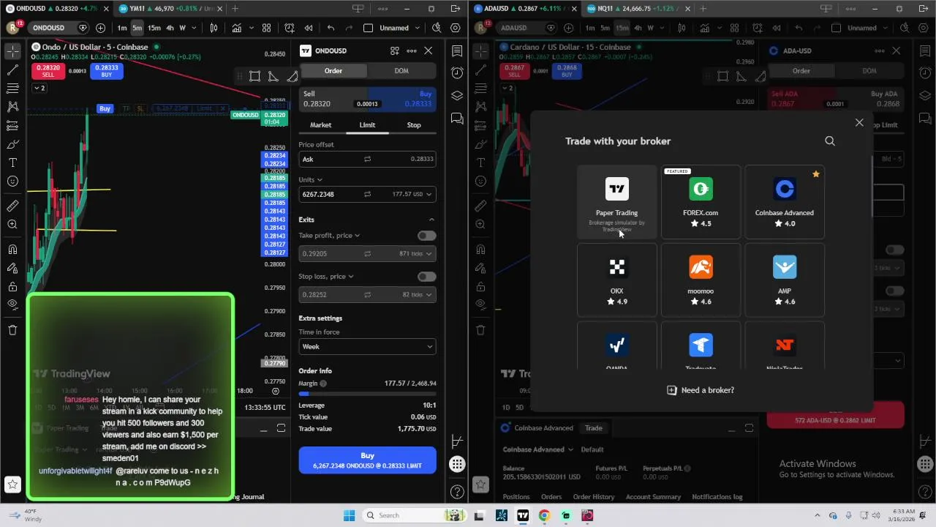Image resolution: width=936 pixels, height=527 pixels.
Task: Click the Need a broker? link
Action: [x=701, y=390]
